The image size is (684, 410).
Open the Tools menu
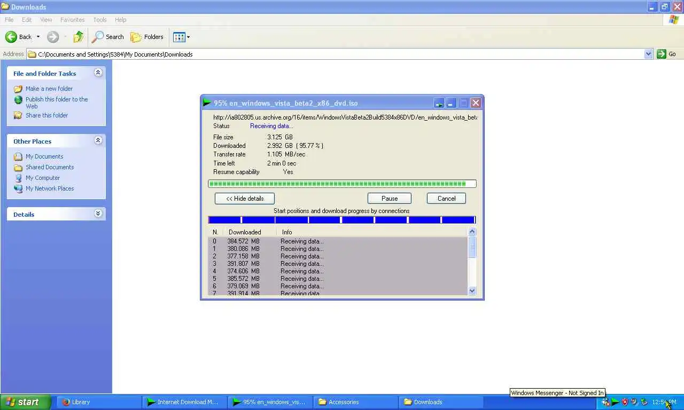[x=100, y=20]
